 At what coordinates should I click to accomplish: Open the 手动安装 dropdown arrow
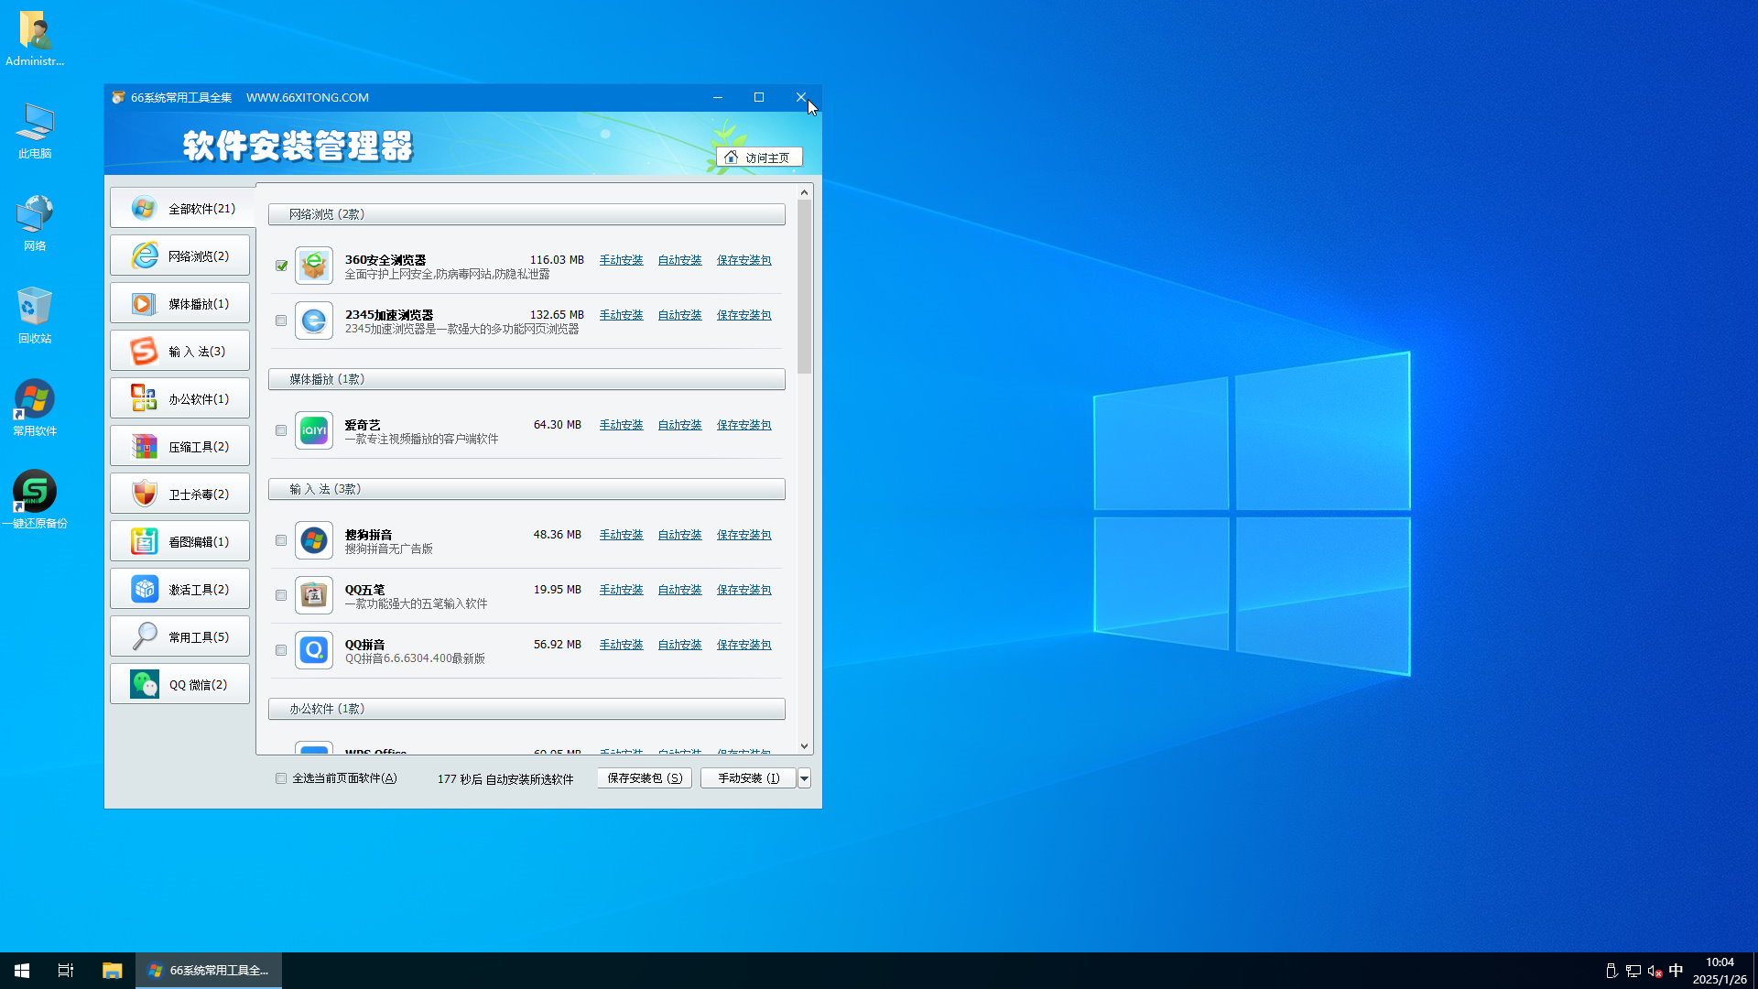tap(804, 778)
